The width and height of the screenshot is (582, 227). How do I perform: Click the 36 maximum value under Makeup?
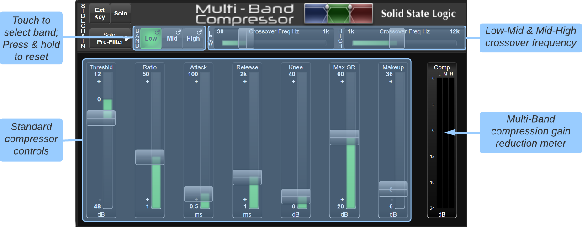(x=390, y=74)
